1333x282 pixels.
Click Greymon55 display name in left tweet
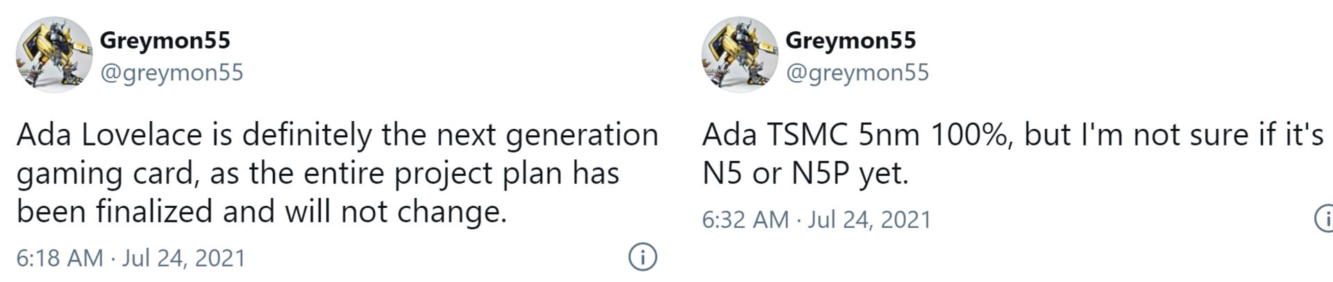coord(165,40)
